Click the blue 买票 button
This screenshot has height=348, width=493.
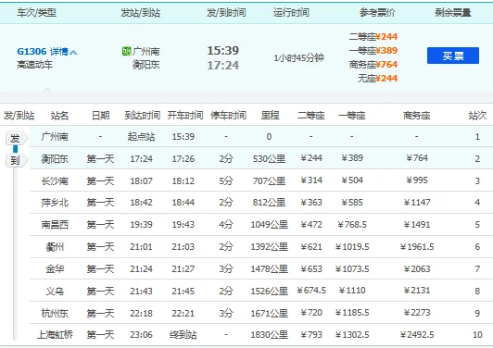[453, 56]
